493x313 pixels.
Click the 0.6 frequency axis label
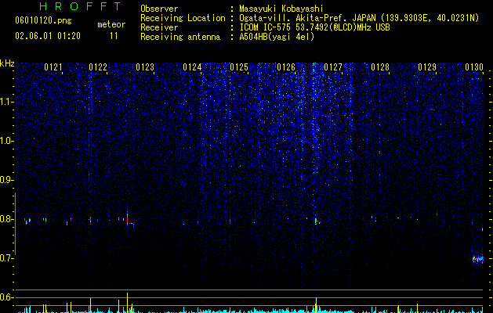(x=7, y=297)
